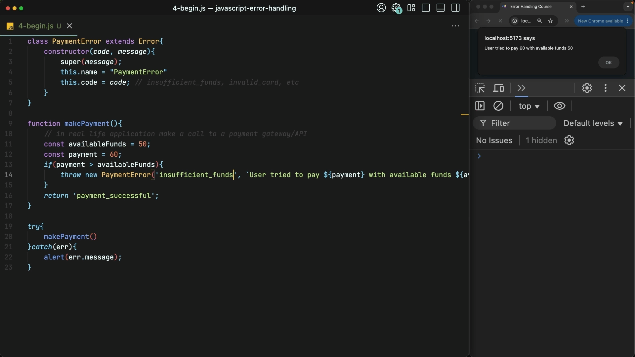
Task: Open the DevTools customize three-dot menu
Action: (x=605, y=88)
